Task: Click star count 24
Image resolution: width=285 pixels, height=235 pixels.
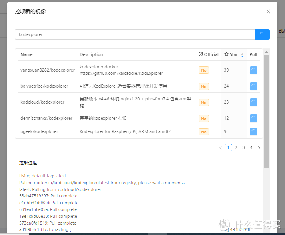Action: [226, 86]
